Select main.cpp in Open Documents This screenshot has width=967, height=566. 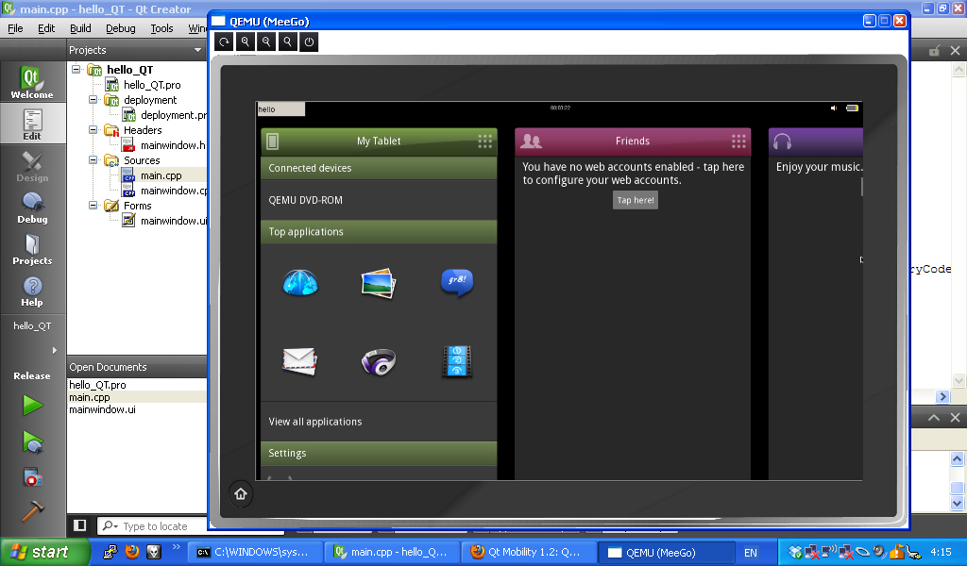[x=90, y=397]
